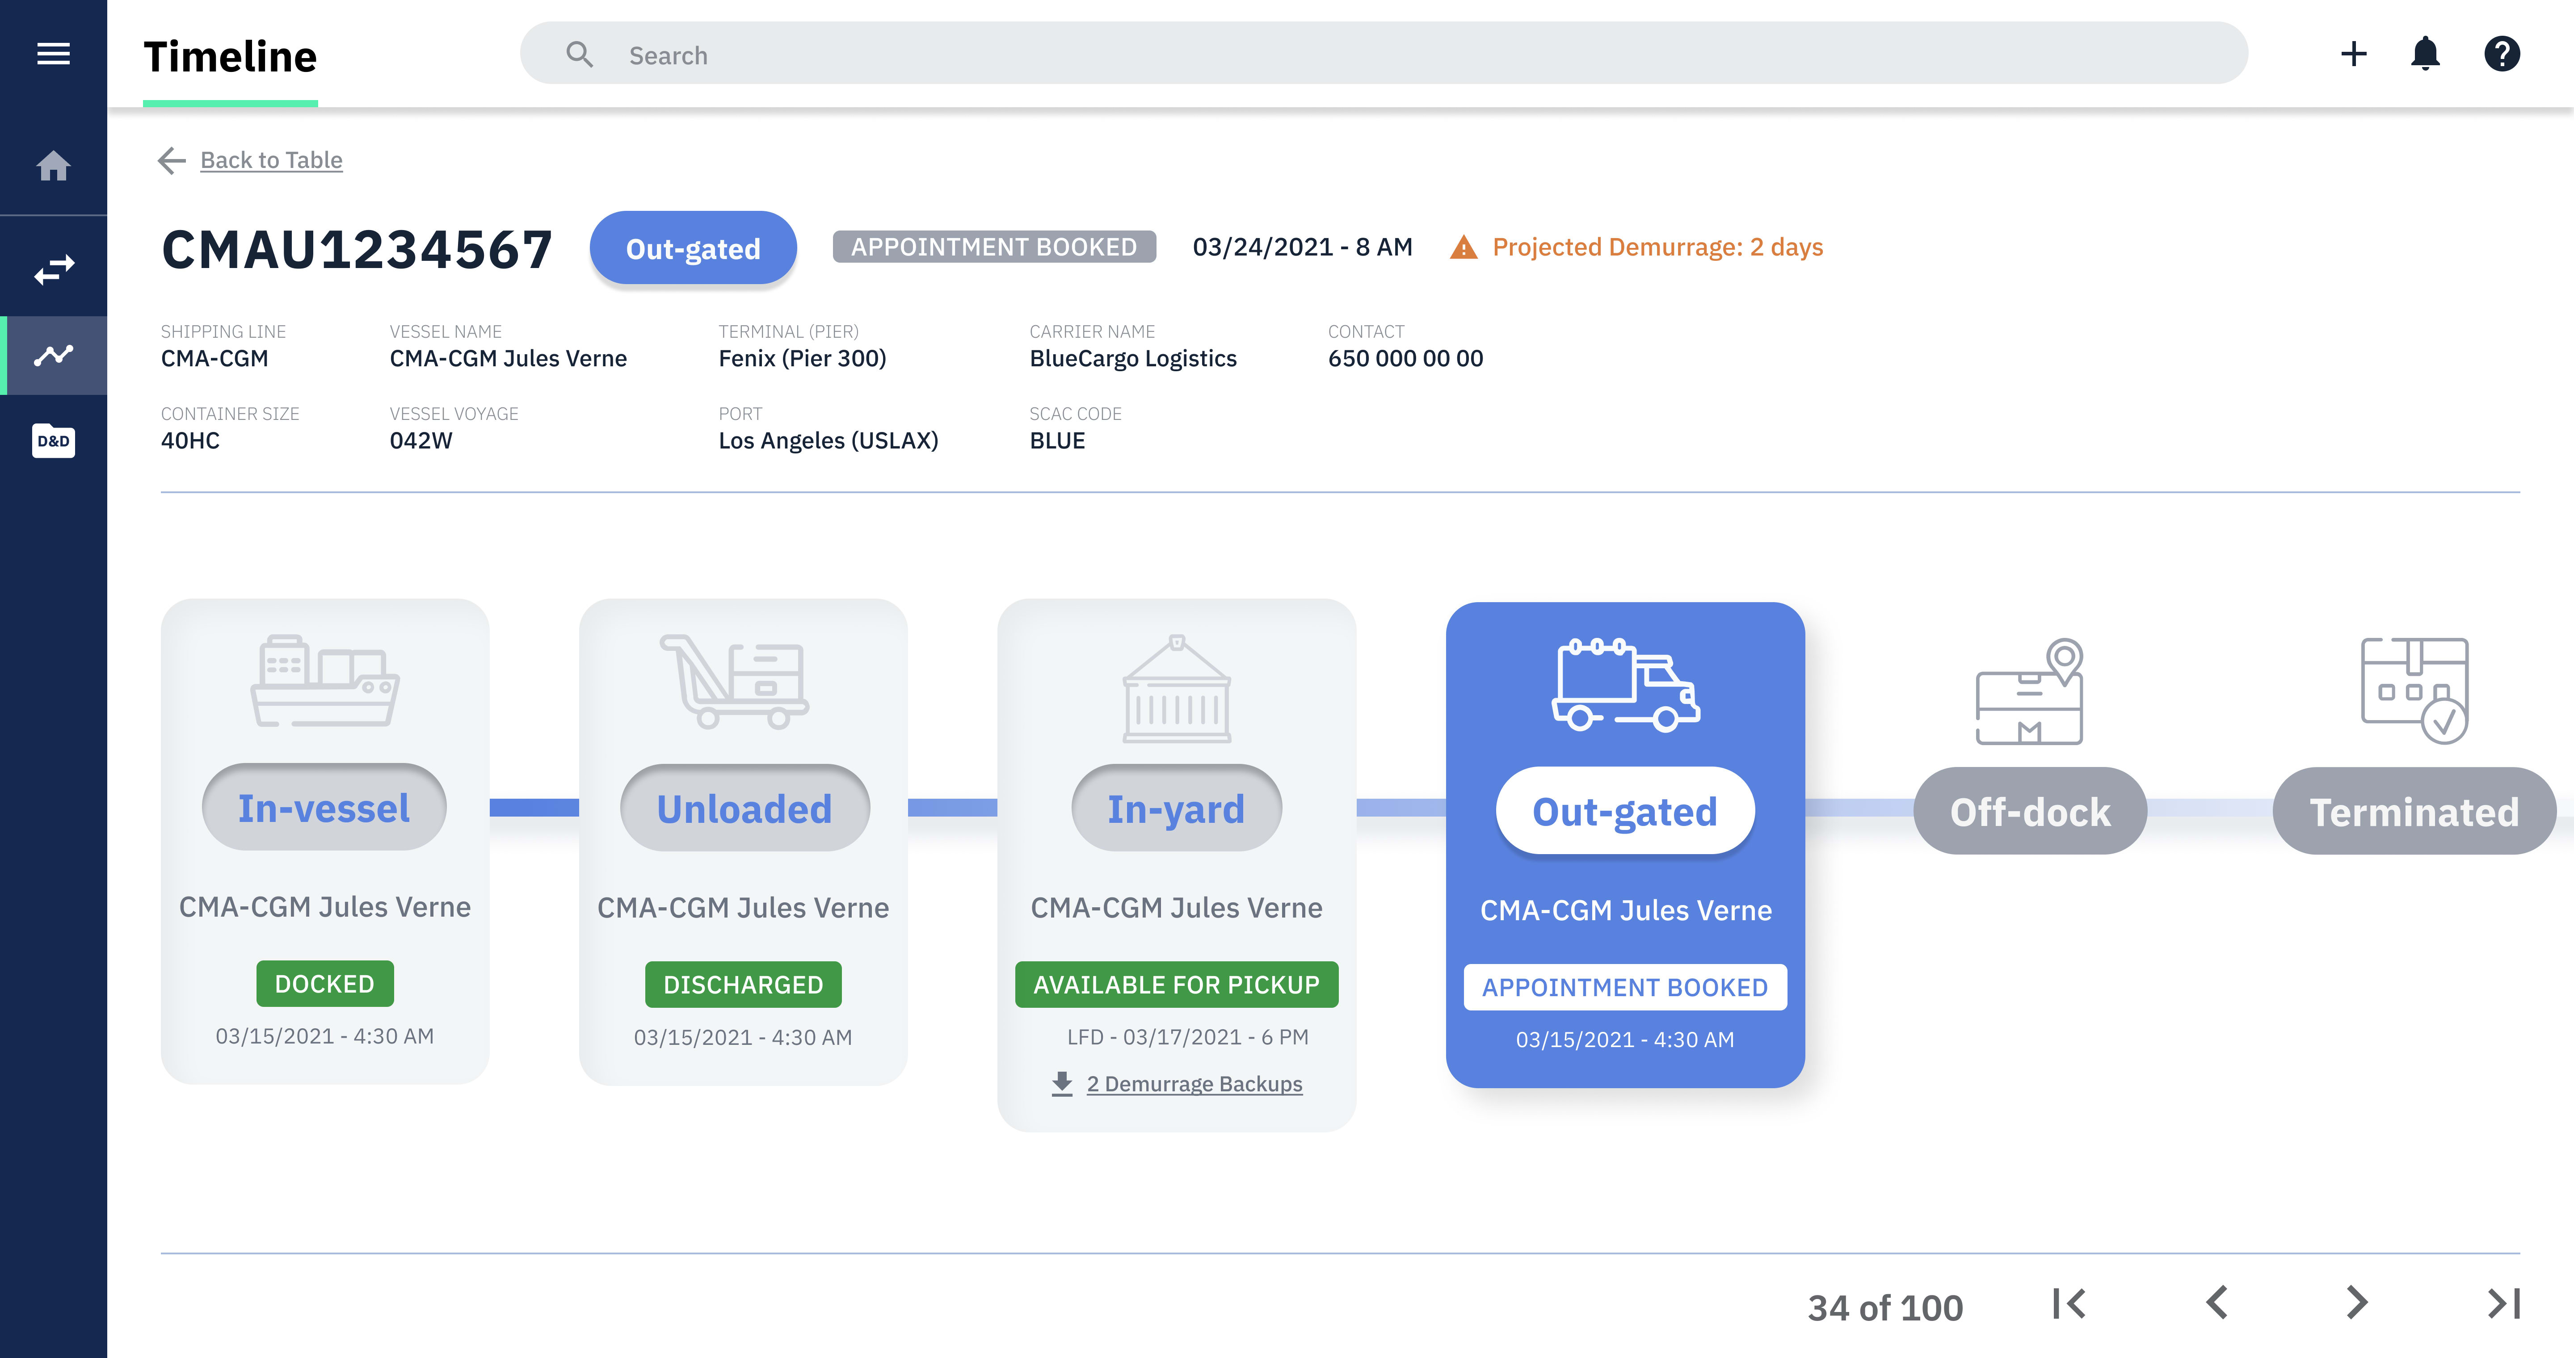Screen dimensions: 2574x1358
Task: Click the 34 of 100 page counter
Action: point(1884,1307)
